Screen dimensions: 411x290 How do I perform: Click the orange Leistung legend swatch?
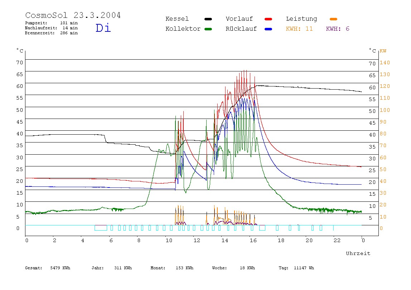[333, 19]
